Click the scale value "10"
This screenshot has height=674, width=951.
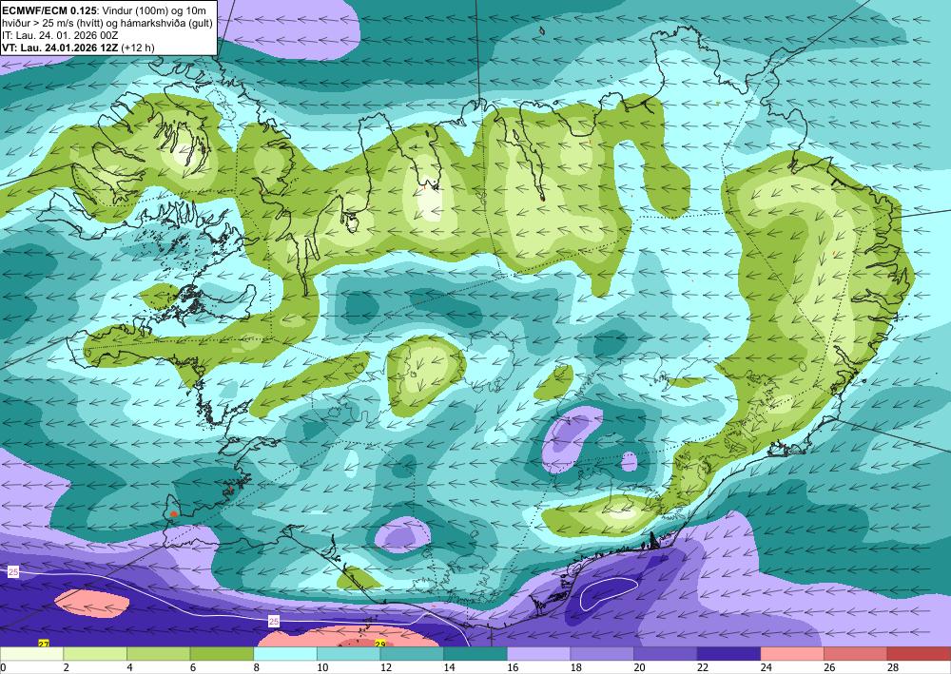[x=322, y=668]
